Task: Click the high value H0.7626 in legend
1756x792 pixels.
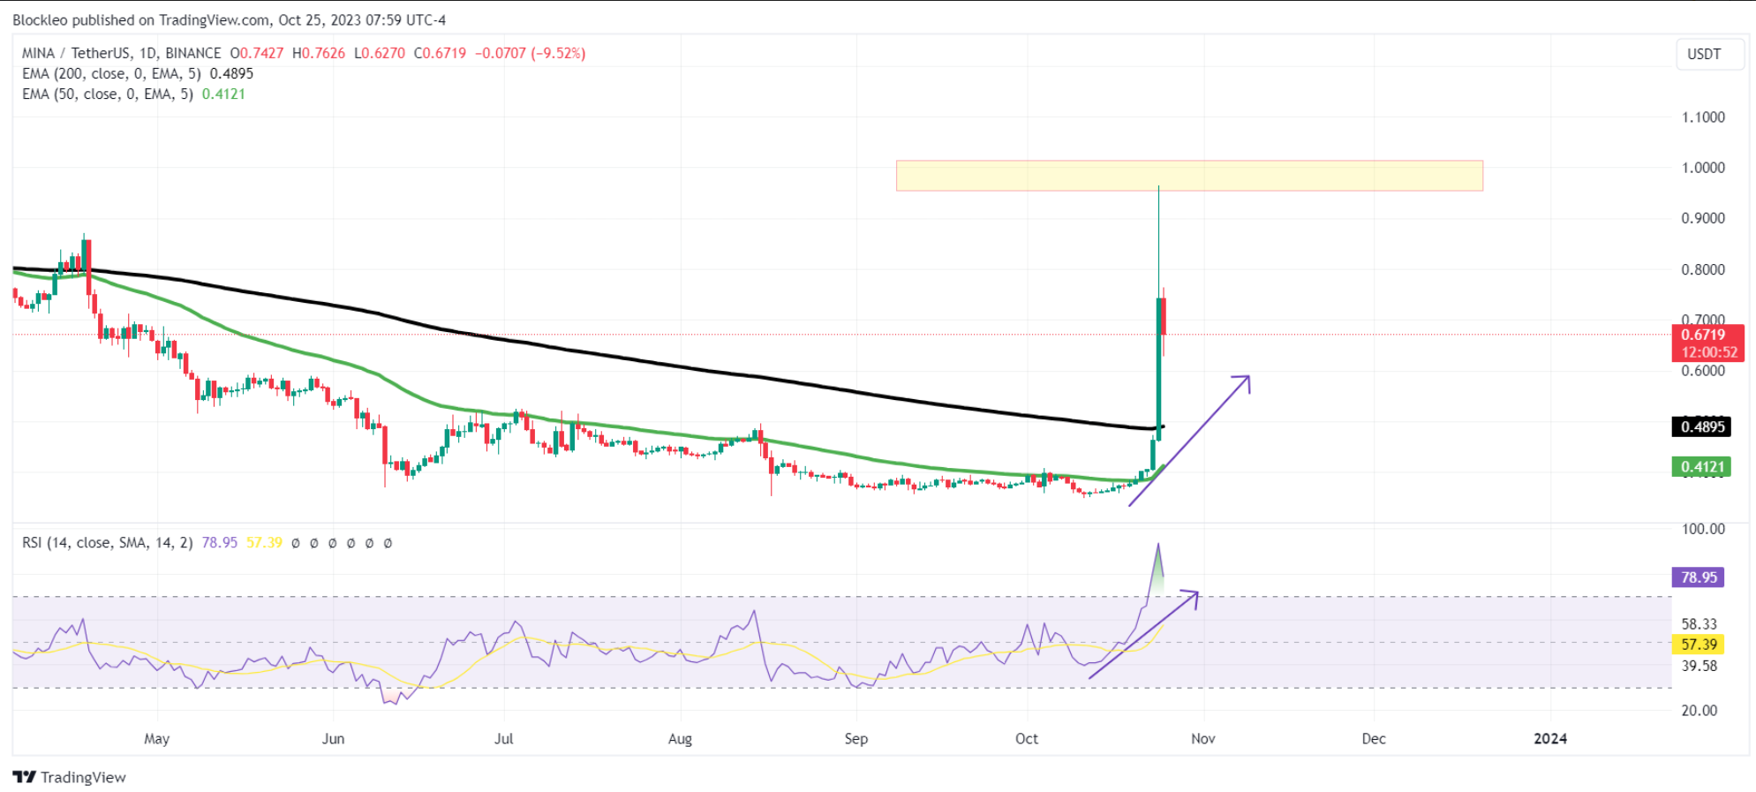Action: click(x=319, y=53)
